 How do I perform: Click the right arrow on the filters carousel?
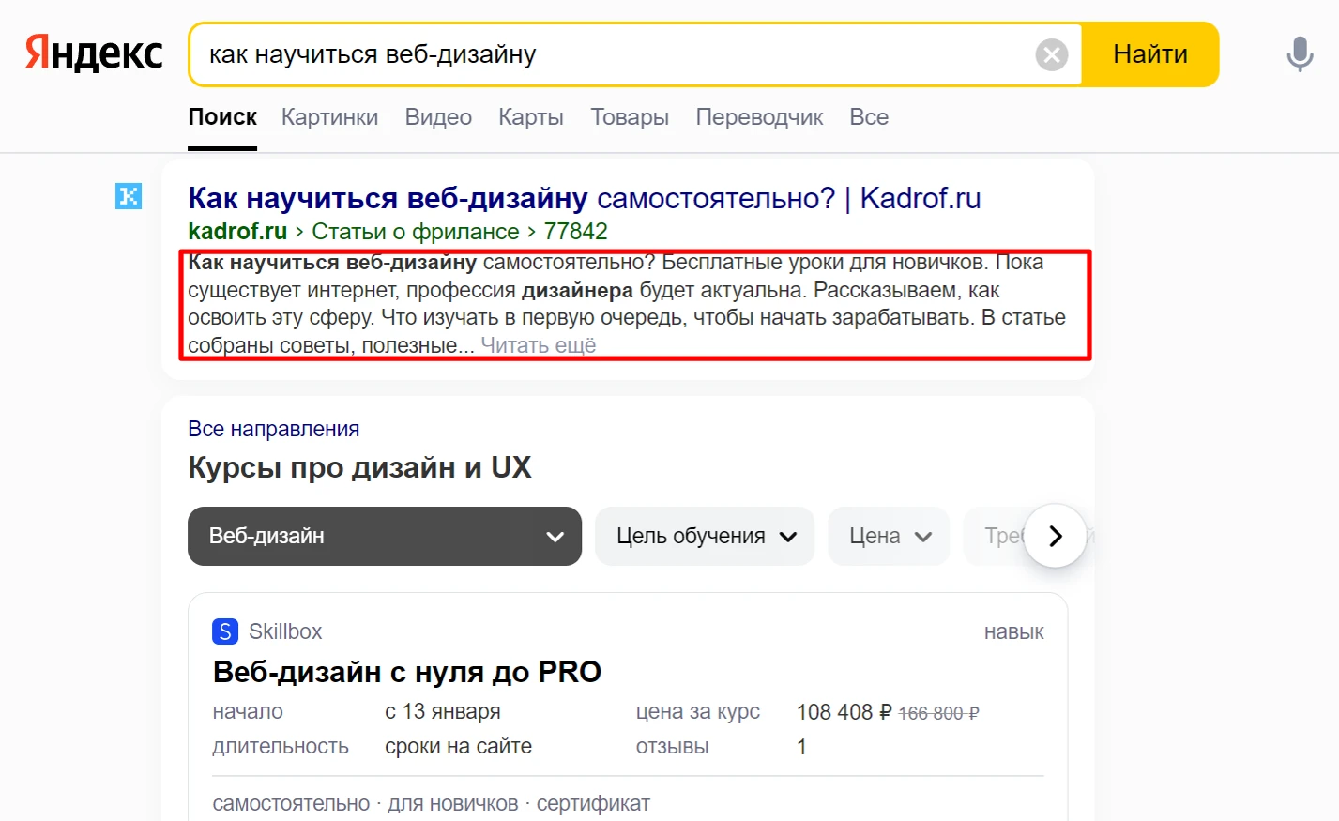click(x=1055, y=536)
